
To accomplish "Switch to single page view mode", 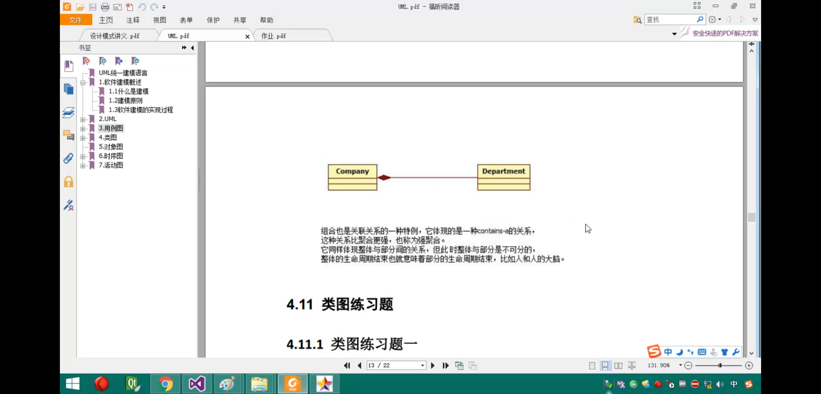I will [x=592, y=366].
